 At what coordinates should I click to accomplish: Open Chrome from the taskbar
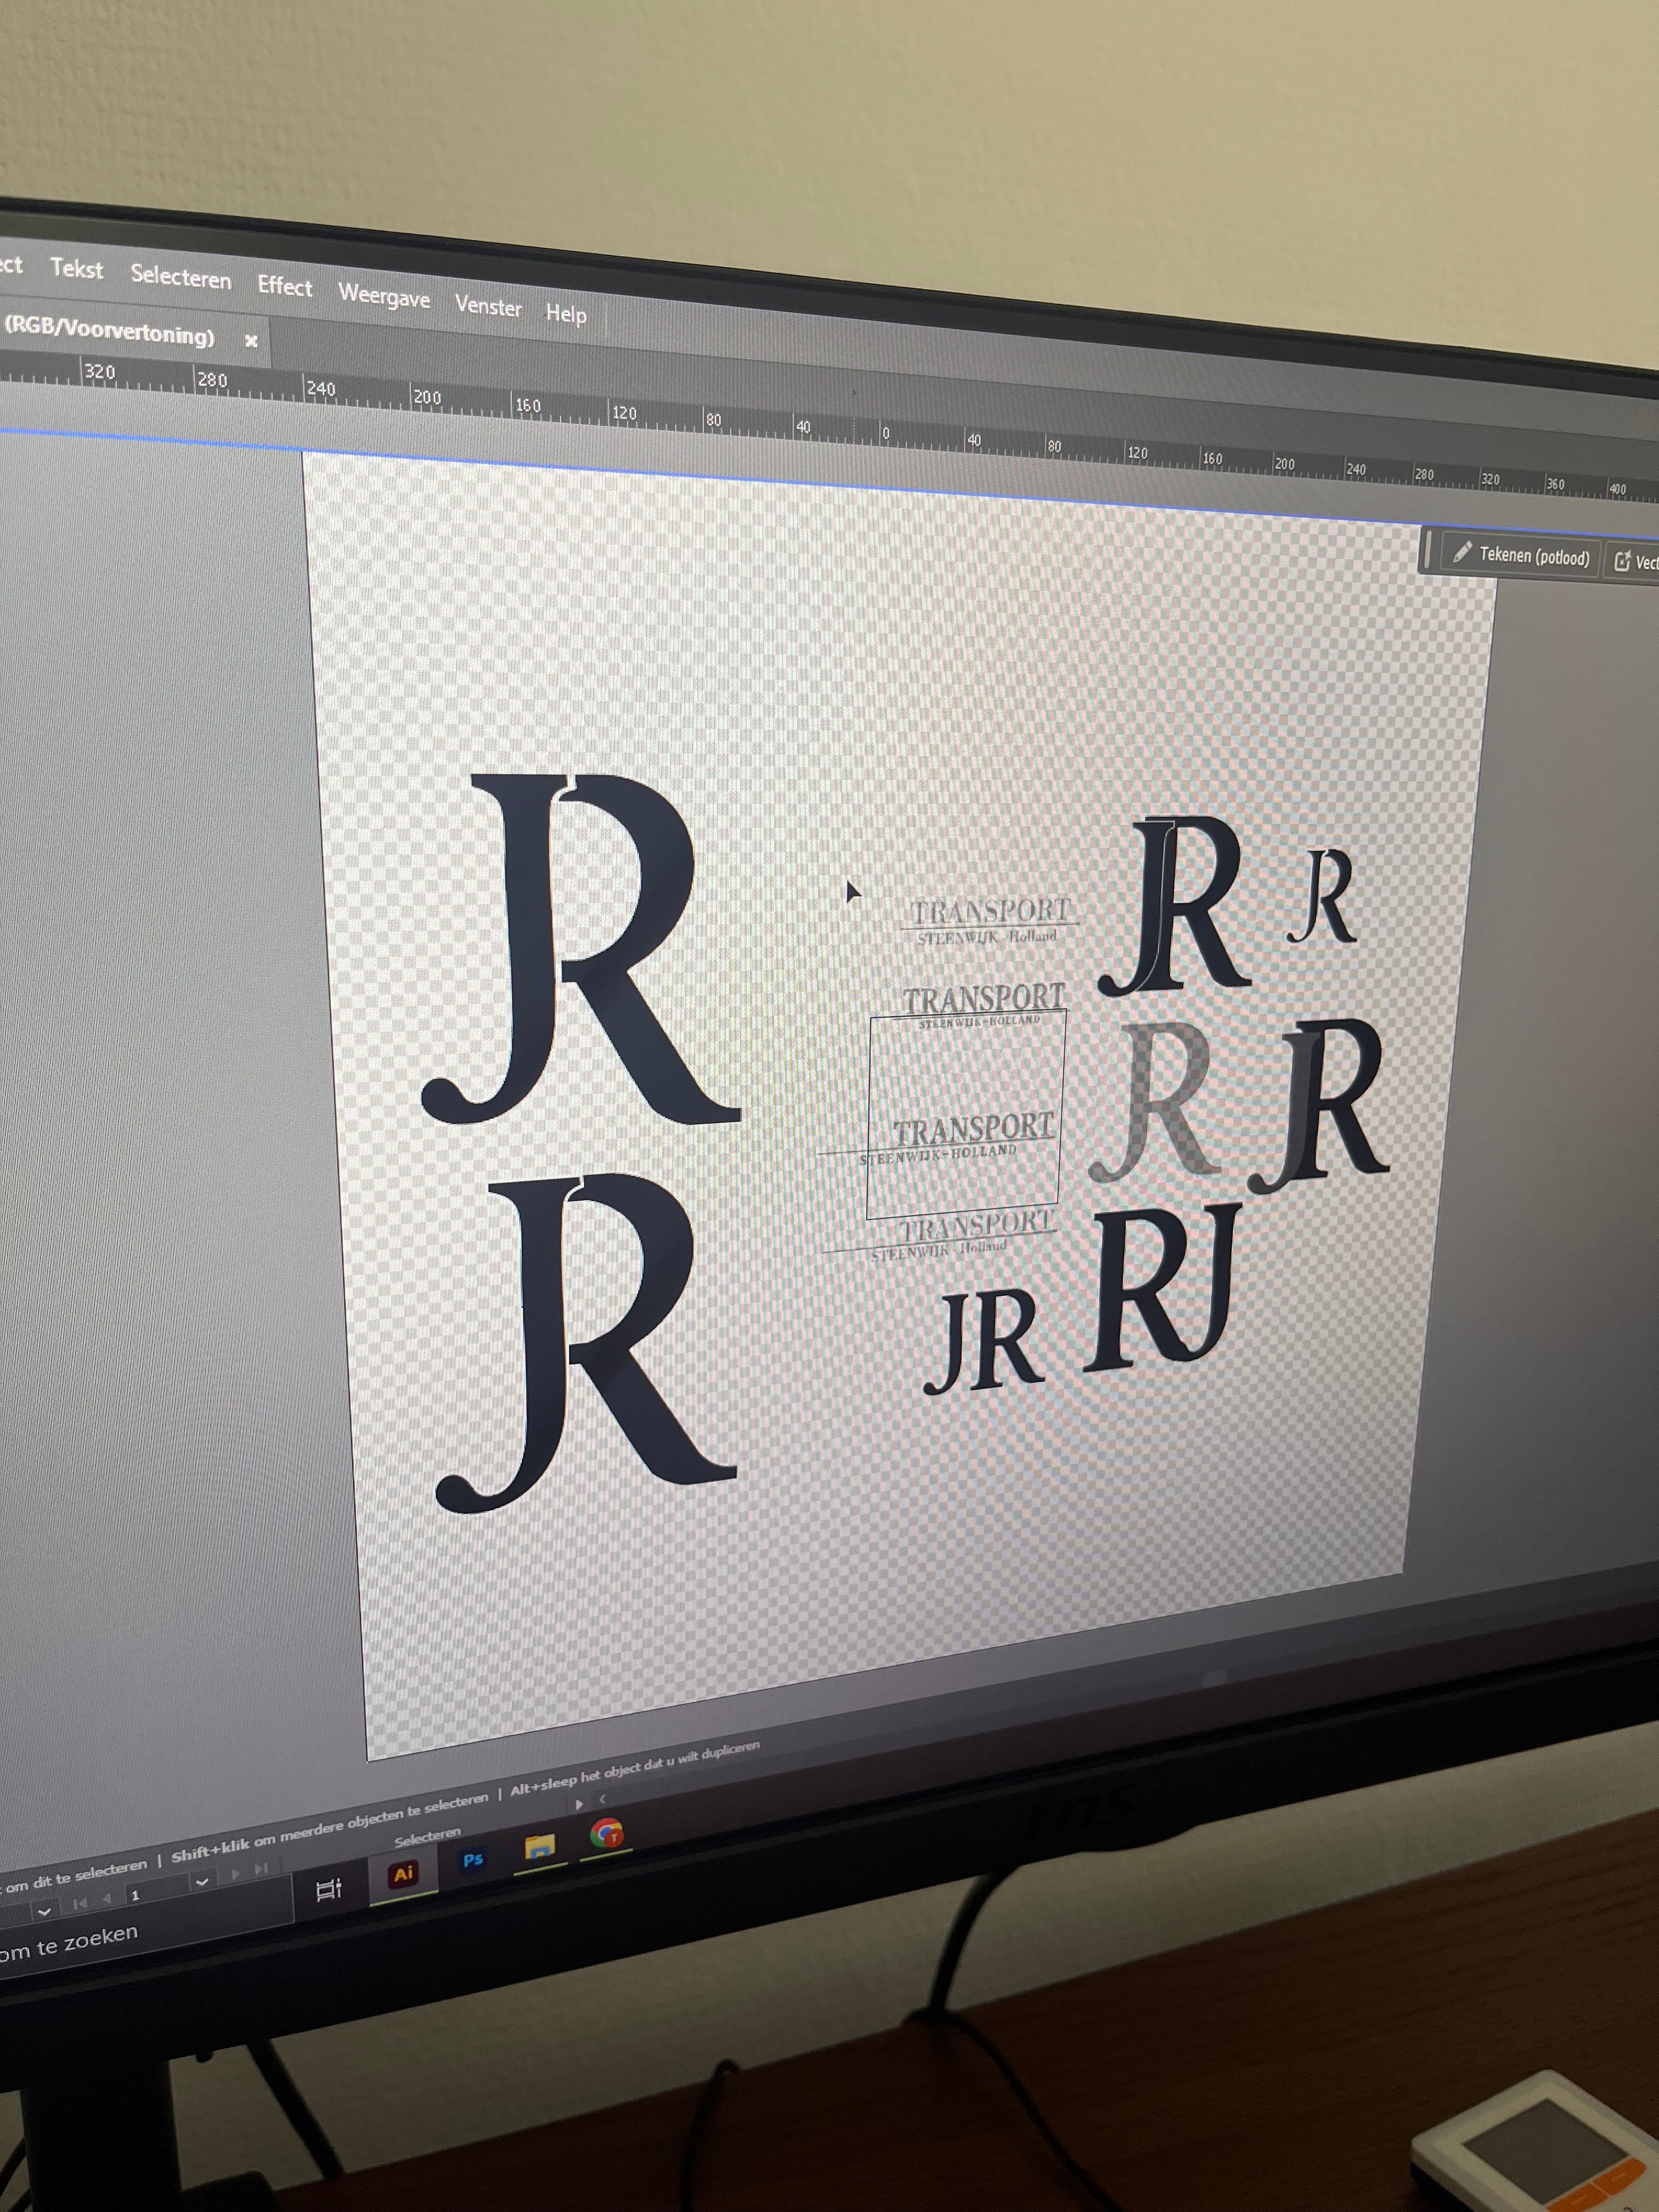tap(606, 1833)
